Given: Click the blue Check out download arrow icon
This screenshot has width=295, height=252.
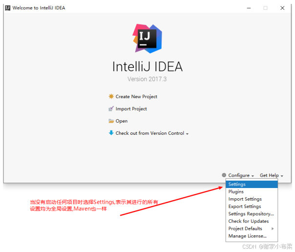Looking at the screenshot, I should point(111,133).
